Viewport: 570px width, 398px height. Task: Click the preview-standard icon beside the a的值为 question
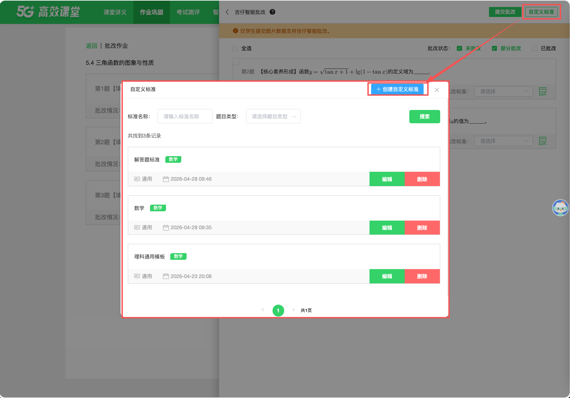pyautogui.click(x=542, y=141)
